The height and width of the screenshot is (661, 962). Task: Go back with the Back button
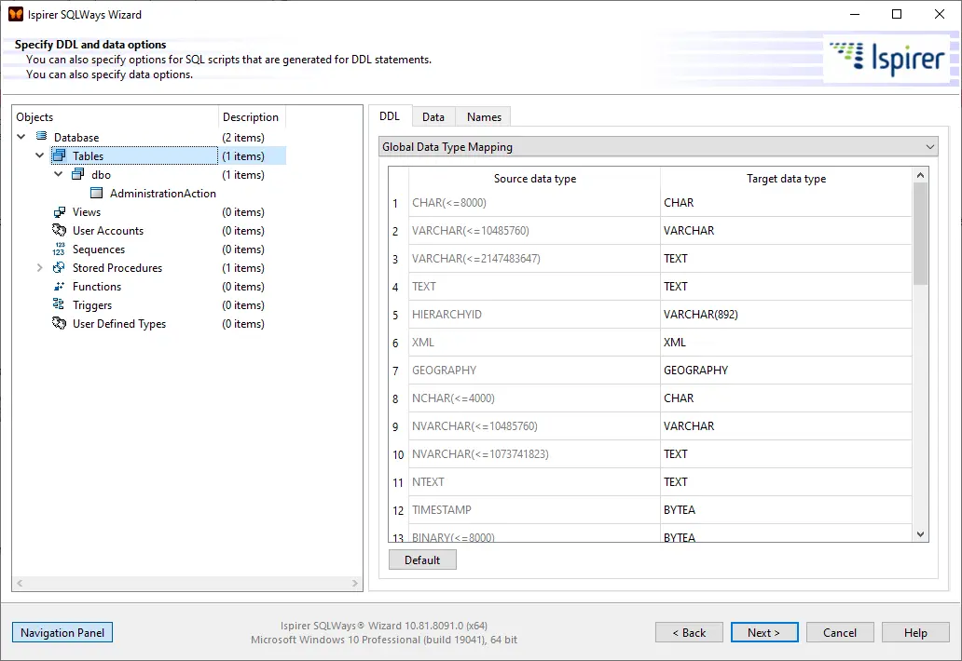(x=689, y=633)
